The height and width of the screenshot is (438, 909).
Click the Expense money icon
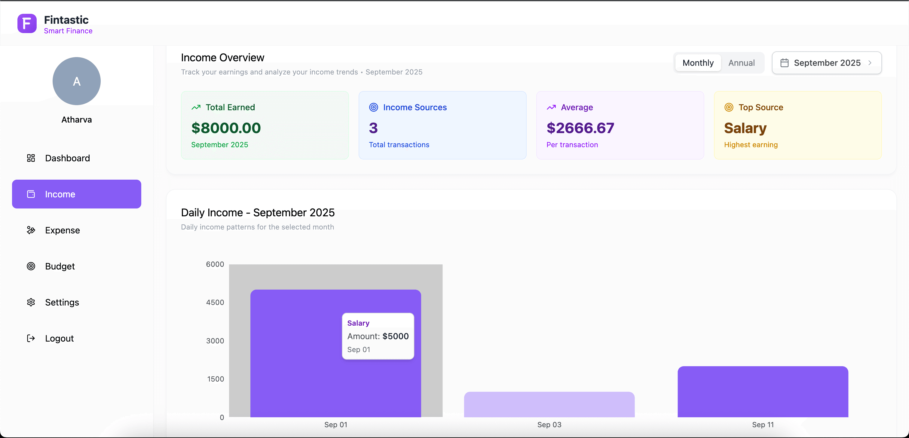pyautogui.click(x=31, y=230)
